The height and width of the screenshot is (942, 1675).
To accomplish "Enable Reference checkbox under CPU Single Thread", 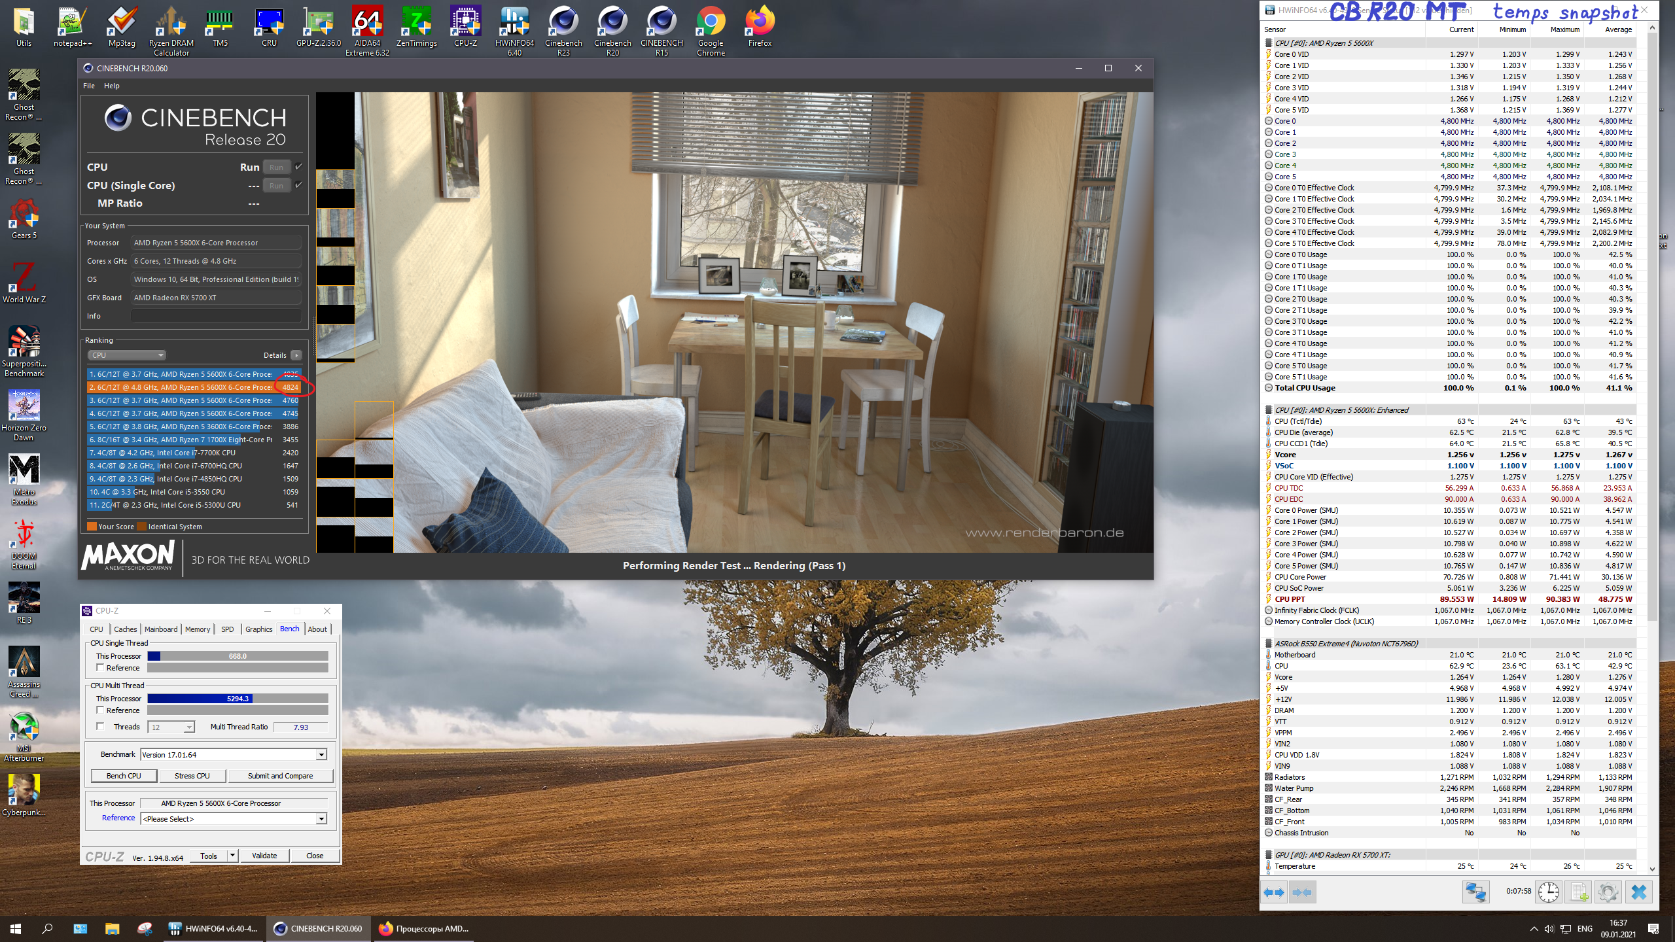I will tap(100, 667).
